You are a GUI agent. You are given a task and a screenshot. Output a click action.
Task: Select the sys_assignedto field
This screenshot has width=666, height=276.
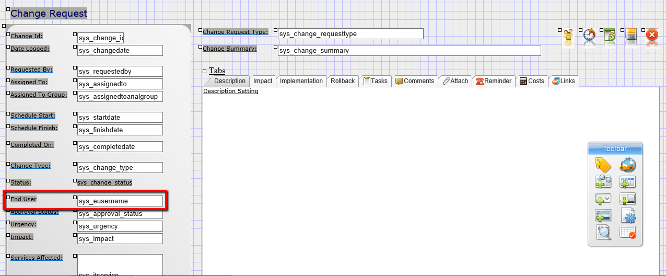pos(120,84)
